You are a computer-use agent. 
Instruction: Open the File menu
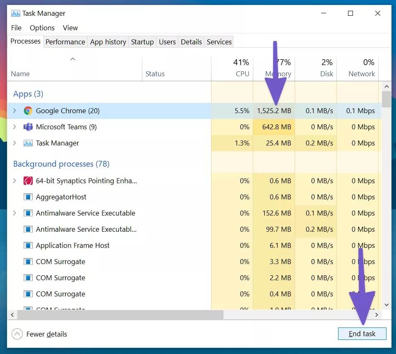coord(16,28)
